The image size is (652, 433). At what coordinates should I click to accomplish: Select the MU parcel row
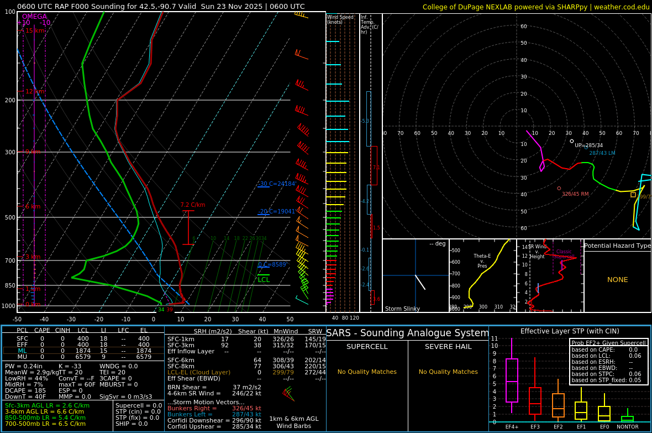[x=83, y=357]
